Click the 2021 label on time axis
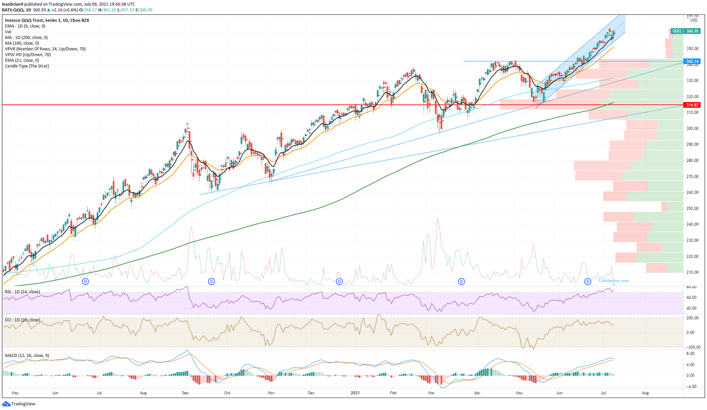 click(x=355, y=393)
